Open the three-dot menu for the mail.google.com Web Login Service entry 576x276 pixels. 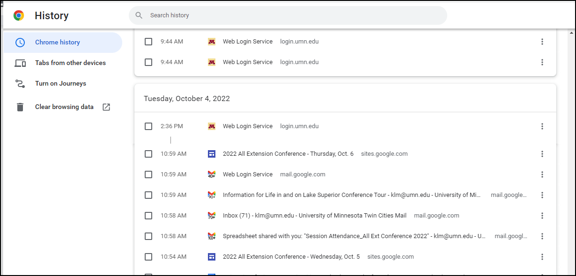click(x=542, y=174)
